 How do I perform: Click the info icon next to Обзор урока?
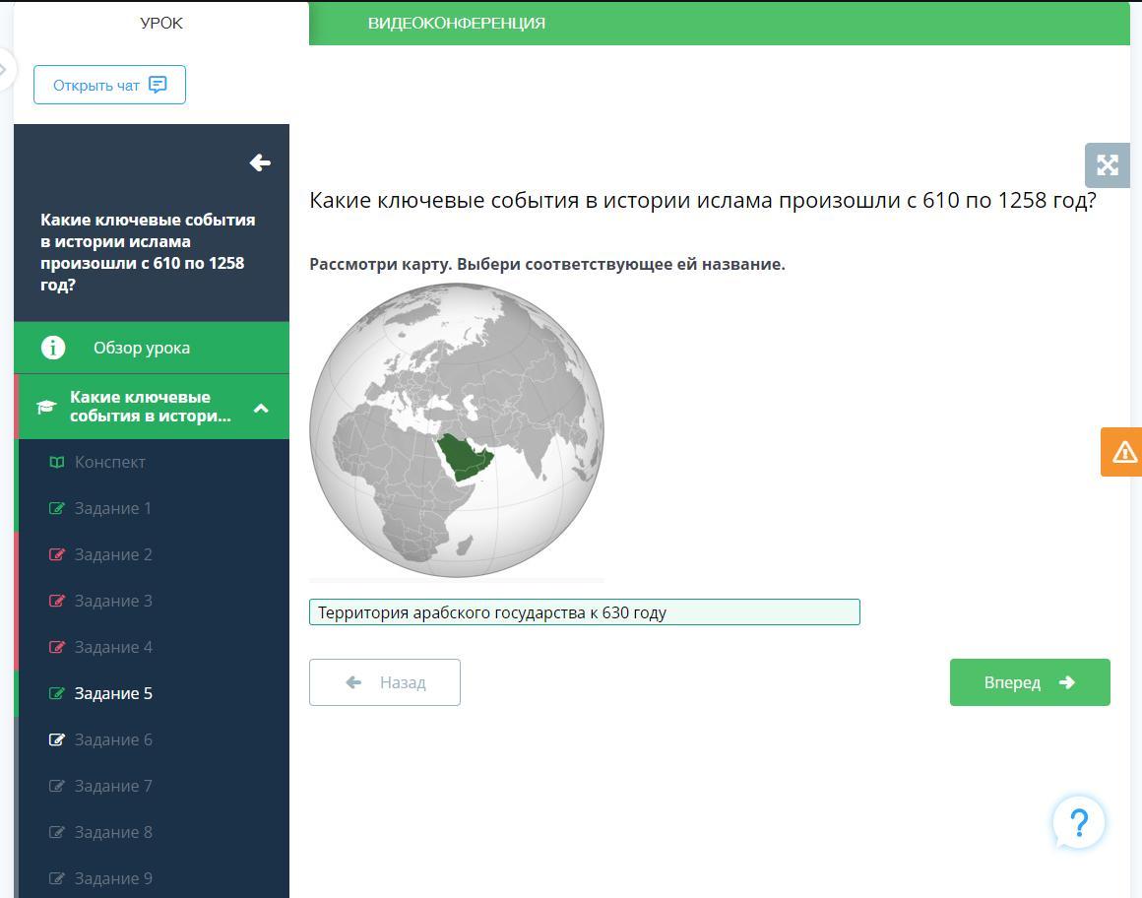pos(53,348)
